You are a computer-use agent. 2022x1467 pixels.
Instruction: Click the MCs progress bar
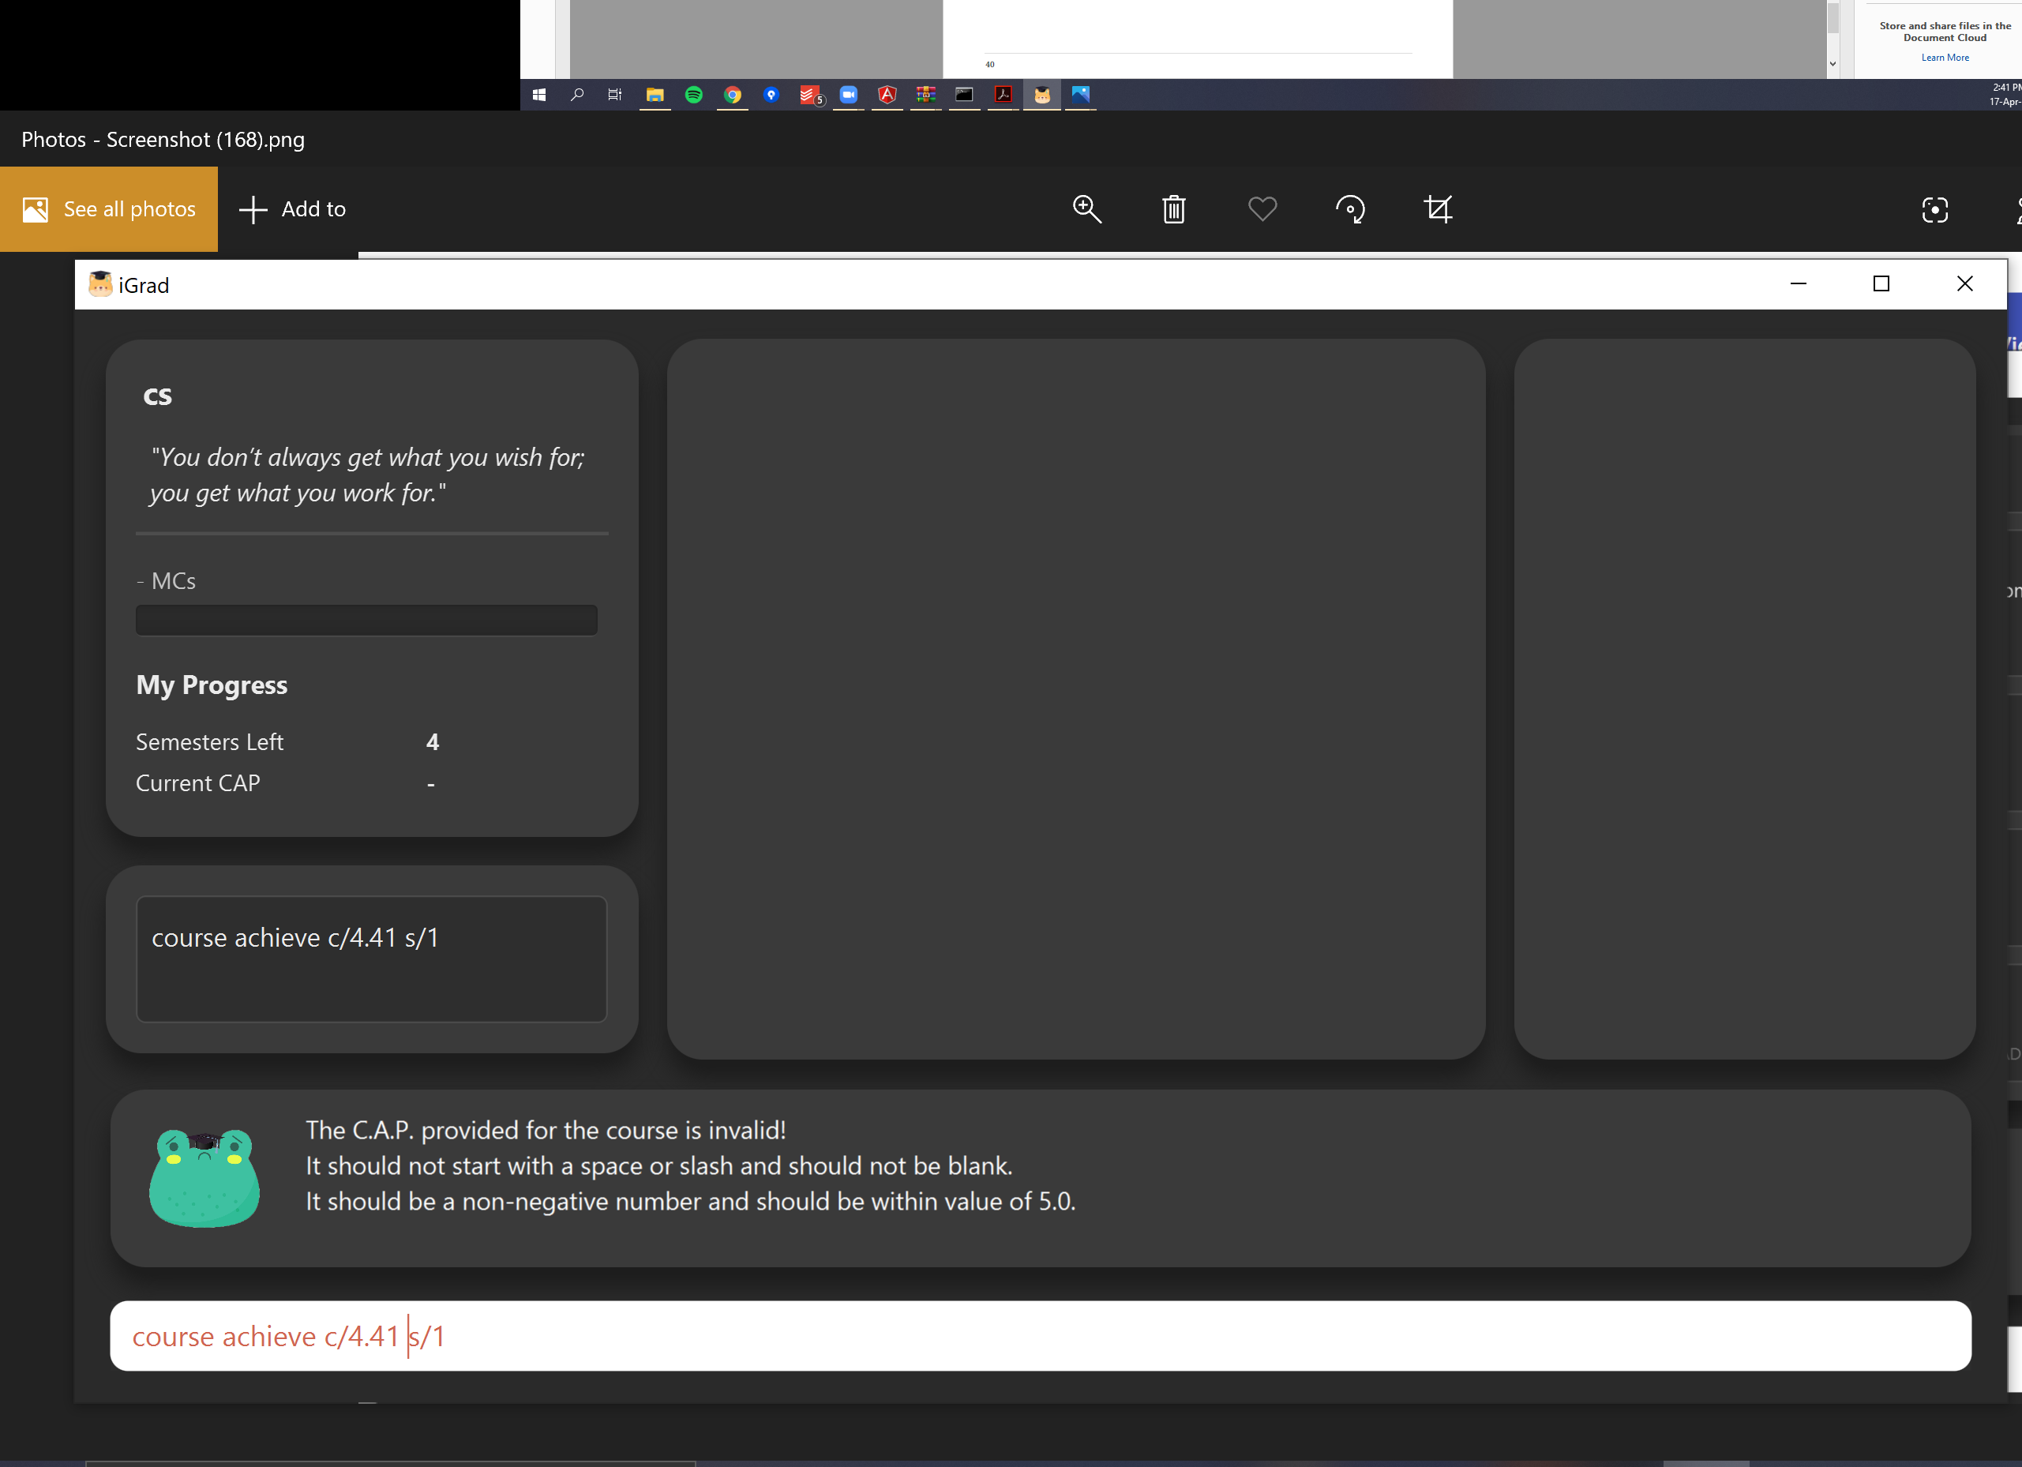tap(366, 620)
